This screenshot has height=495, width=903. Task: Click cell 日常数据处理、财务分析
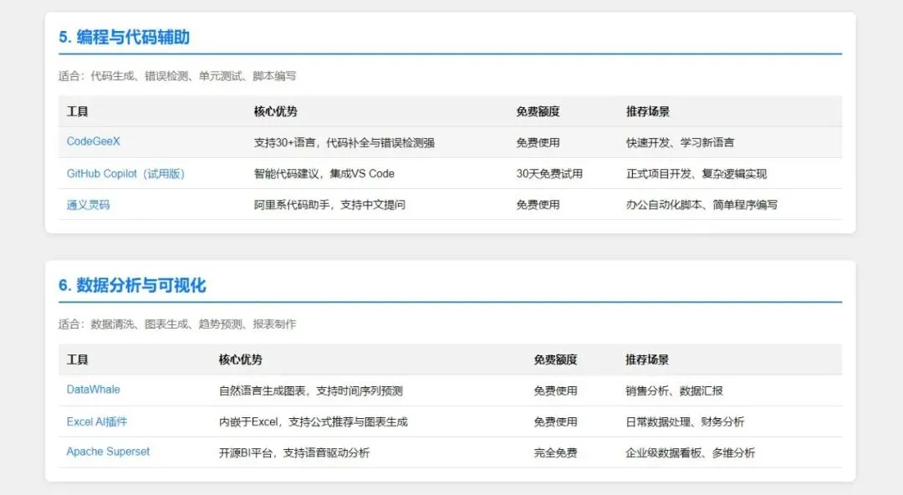point(685,421)
